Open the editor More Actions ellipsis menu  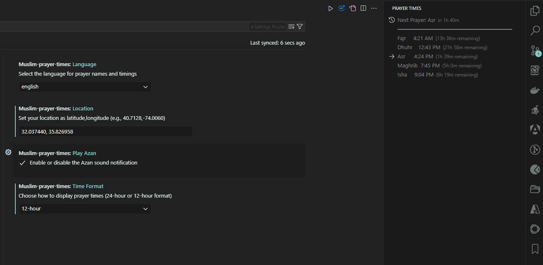[374, 8]
